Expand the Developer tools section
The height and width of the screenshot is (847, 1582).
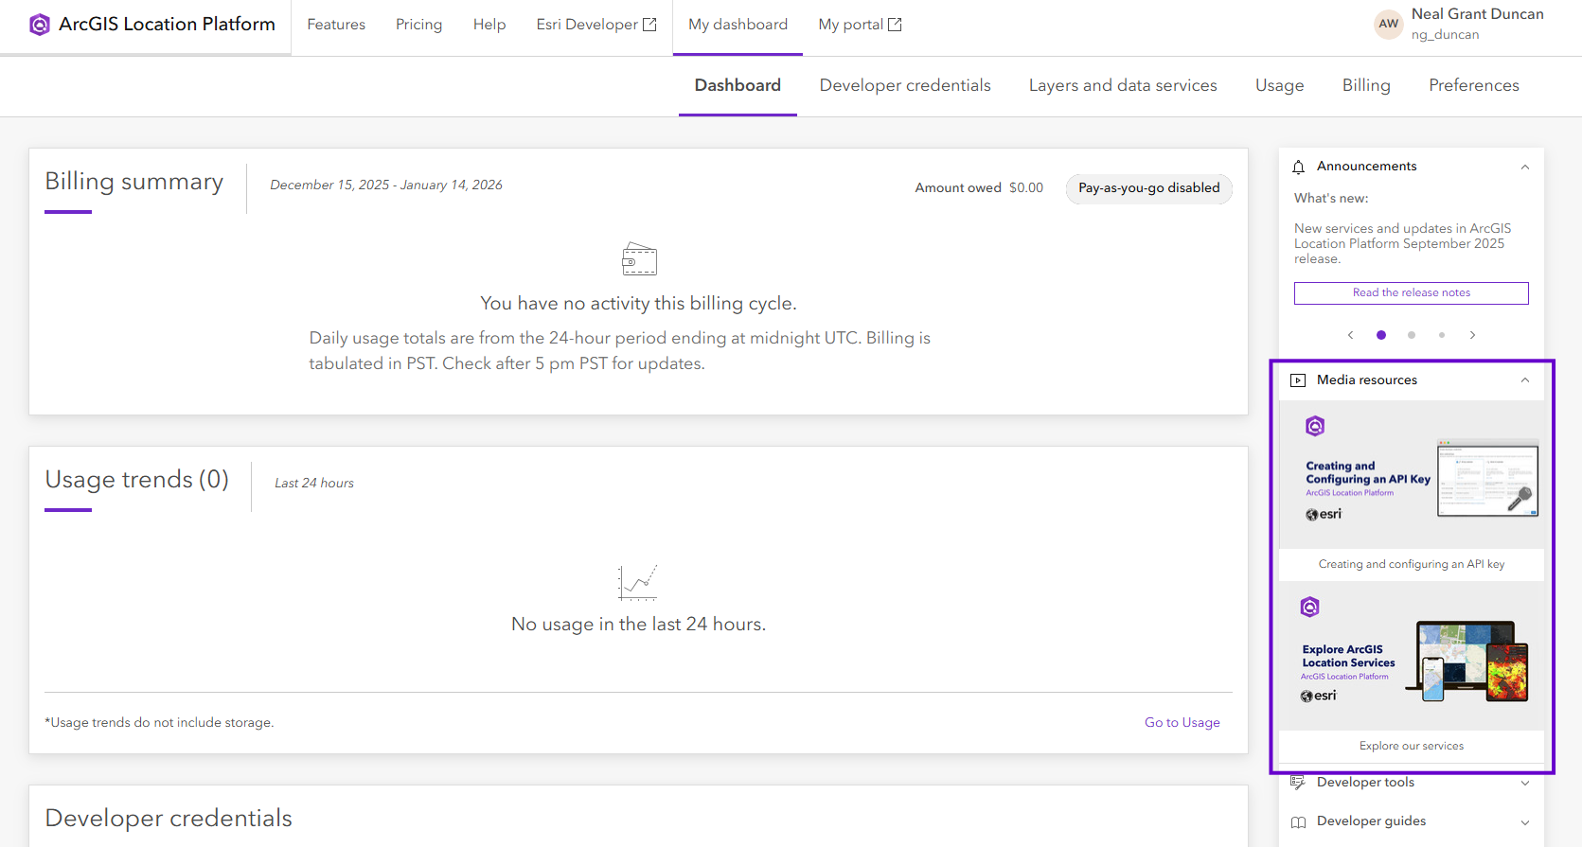tap(1525, 783)
